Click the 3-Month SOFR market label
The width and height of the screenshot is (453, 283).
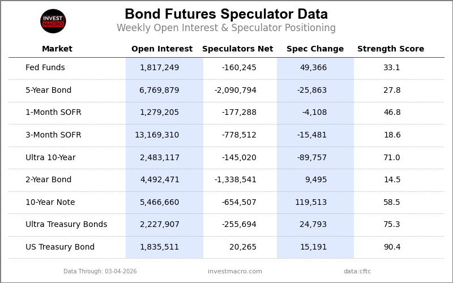(53, 135)
